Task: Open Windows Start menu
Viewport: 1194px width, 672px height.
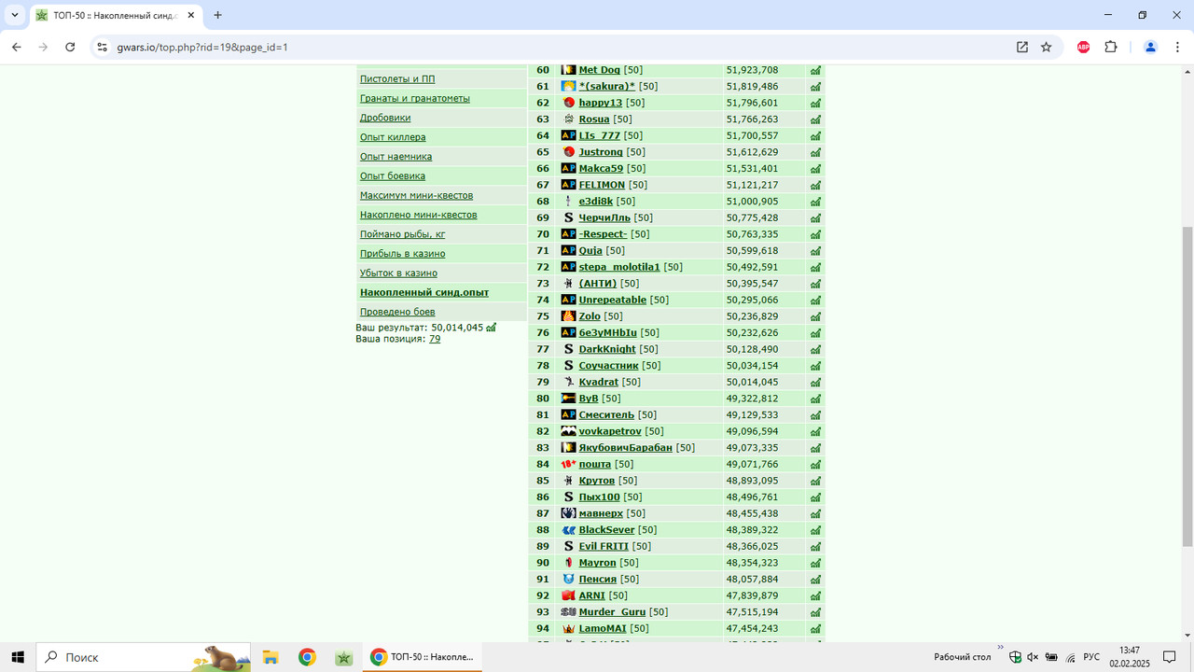Action: coord(18,657)
